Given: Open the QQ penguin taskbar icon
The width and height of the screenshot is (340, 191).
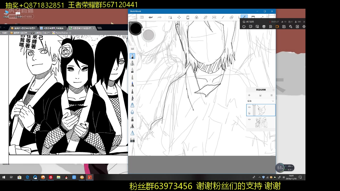Looking at the screenshot, I should (66, 177).
